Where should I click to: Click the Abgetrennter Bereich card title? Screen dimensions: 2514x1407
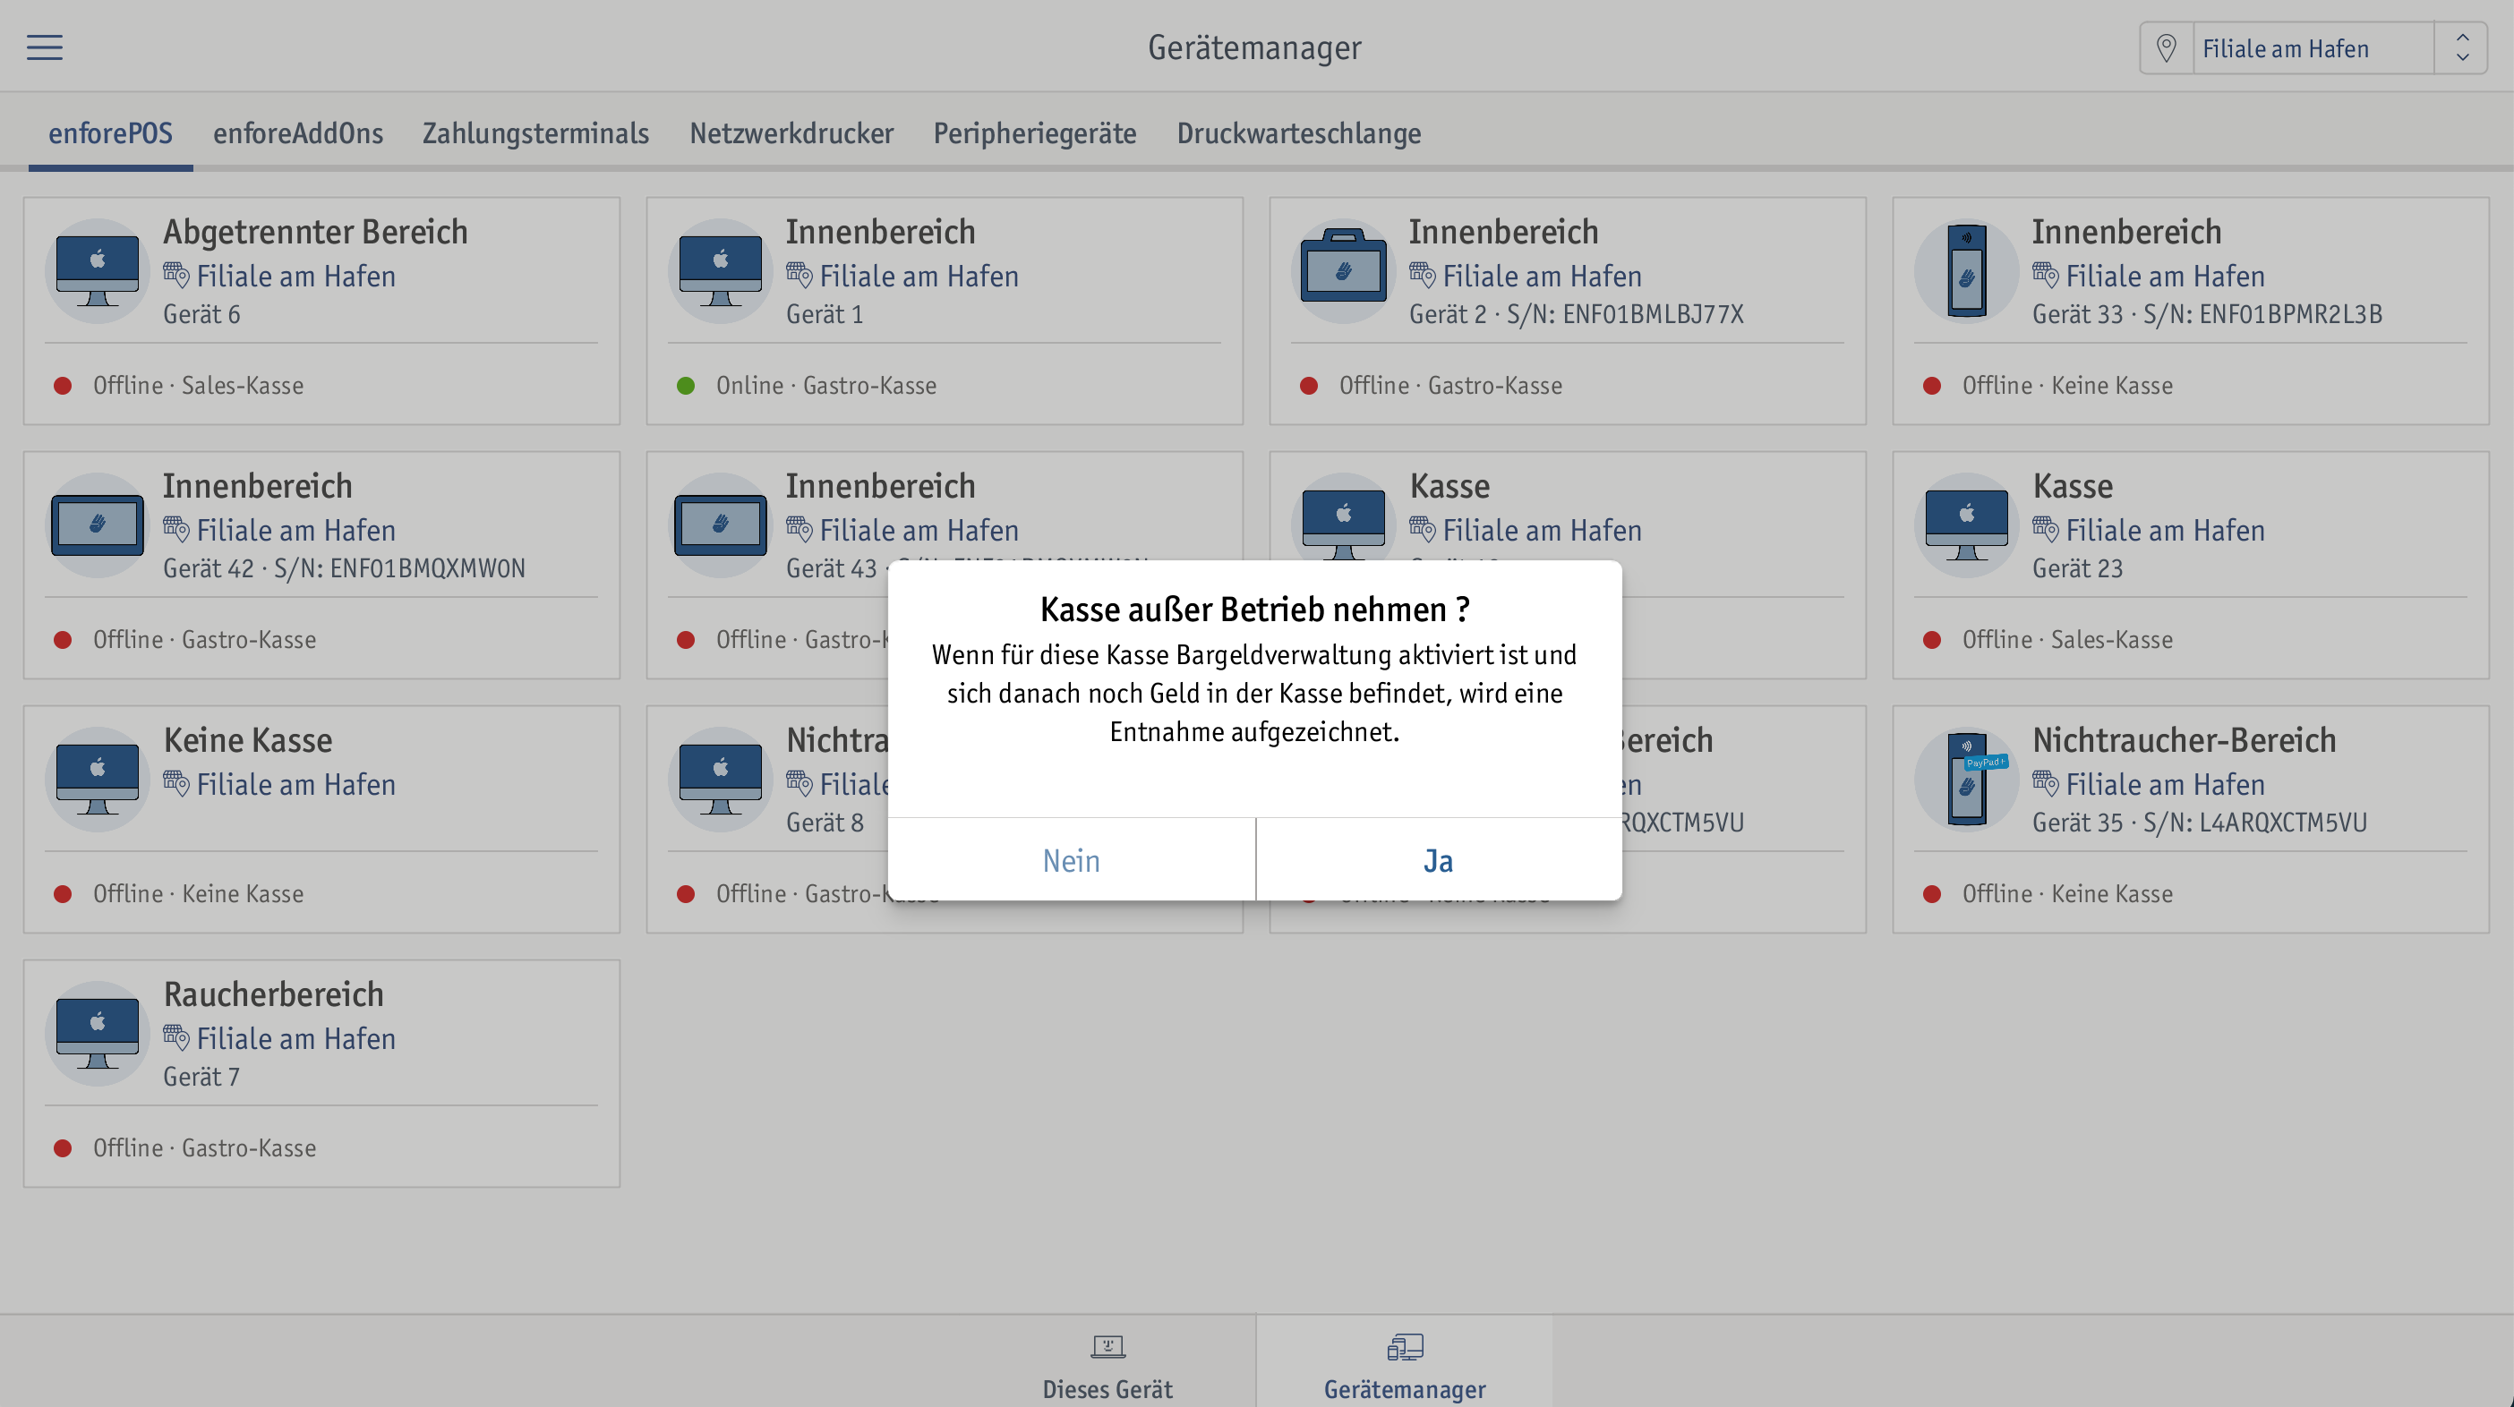pyautogui.click(x=315, y=232)
